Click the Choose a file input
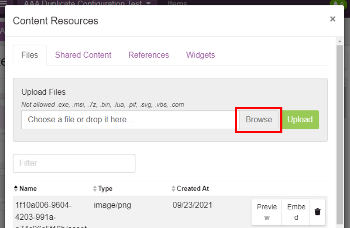The image size is (350, 228). [130, 120]
